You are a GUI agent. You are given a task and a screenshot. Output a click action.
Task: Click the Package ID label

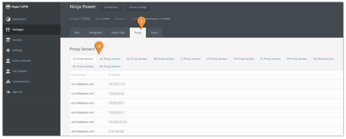pyautogui.click(x=75, y=19)
